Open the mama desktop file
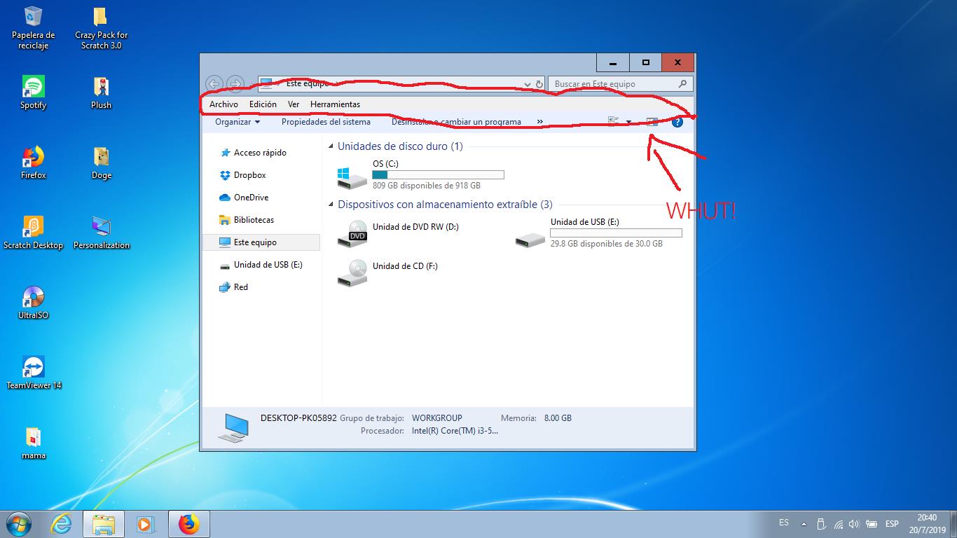Viewport: 957px width, 538px height. coord(33,443)
